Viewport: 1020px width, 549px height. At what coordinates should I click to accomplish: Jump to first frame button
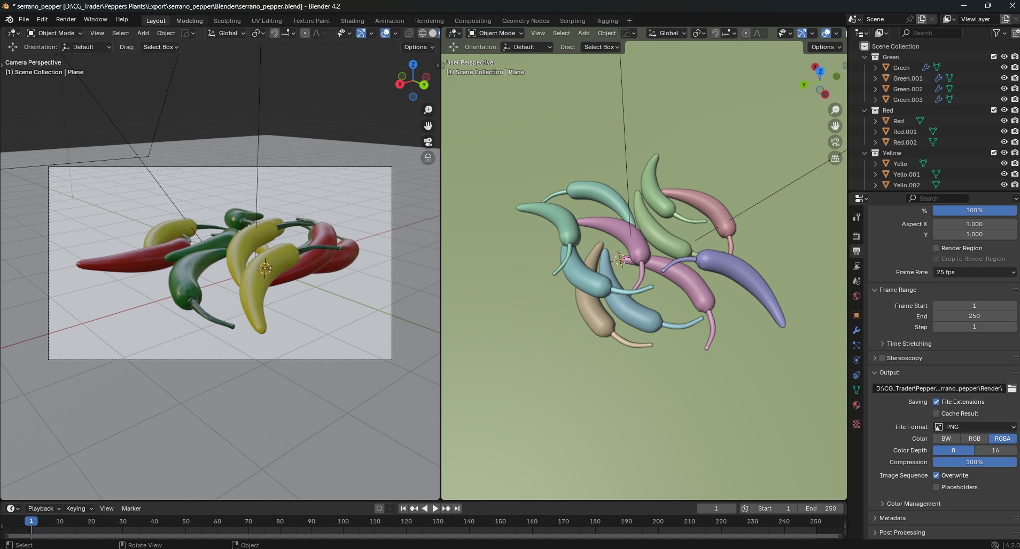tap(403, 508)
